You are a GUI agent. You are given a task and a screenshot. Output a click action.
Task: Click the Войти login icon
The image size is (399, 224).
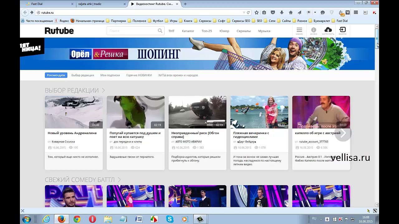342,30
